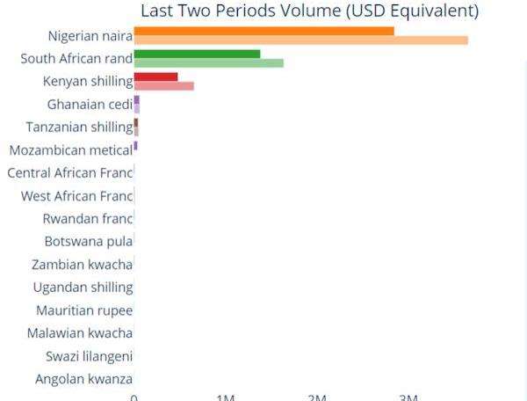Click the Nigerian naira axis label
The image size is (527, 401).
[x=90, y=36]
